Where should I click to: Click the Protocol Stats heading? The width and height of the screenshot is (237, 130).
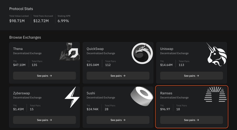21,9
